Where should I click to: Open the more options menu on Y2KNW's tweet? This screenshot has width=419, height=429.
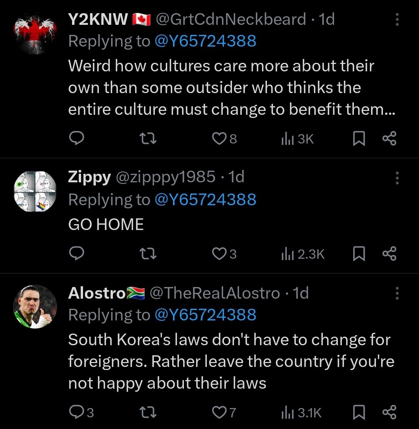tap(397, 20)
